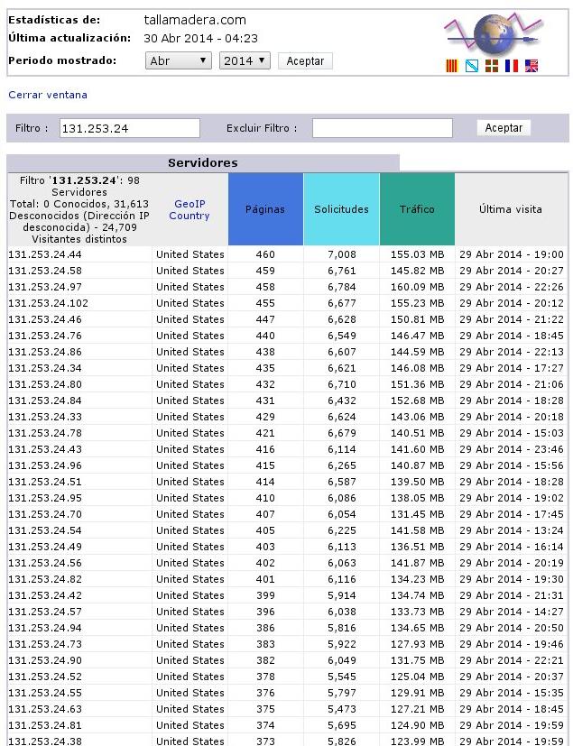Select the cyan Solicitudes column header
Image resolution: width=573 pixels, height=746 pixels.
341,209
